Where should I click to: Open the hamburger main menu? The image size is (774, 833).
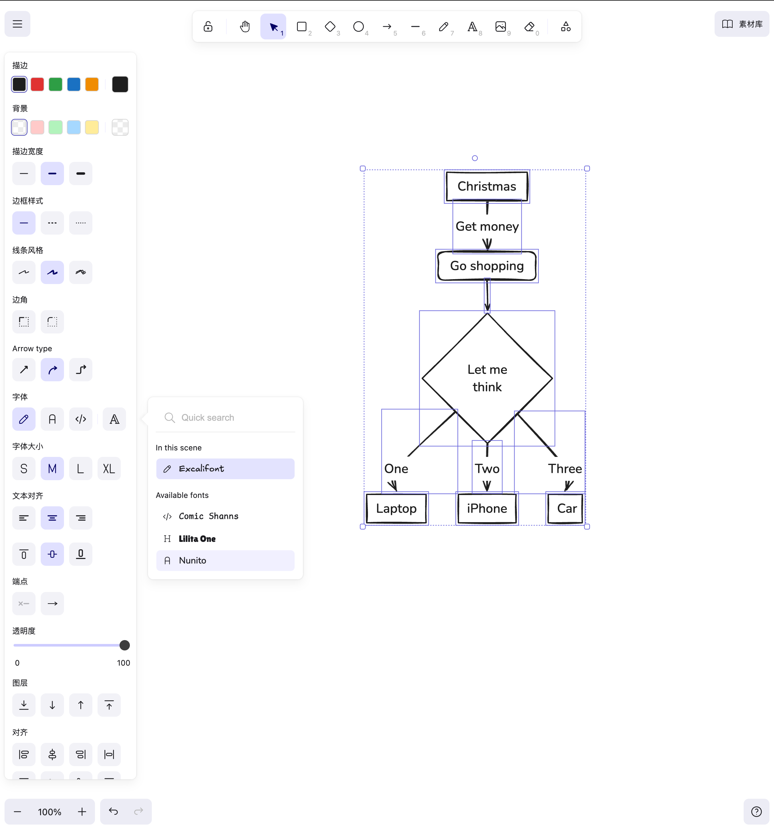[17, 24]
